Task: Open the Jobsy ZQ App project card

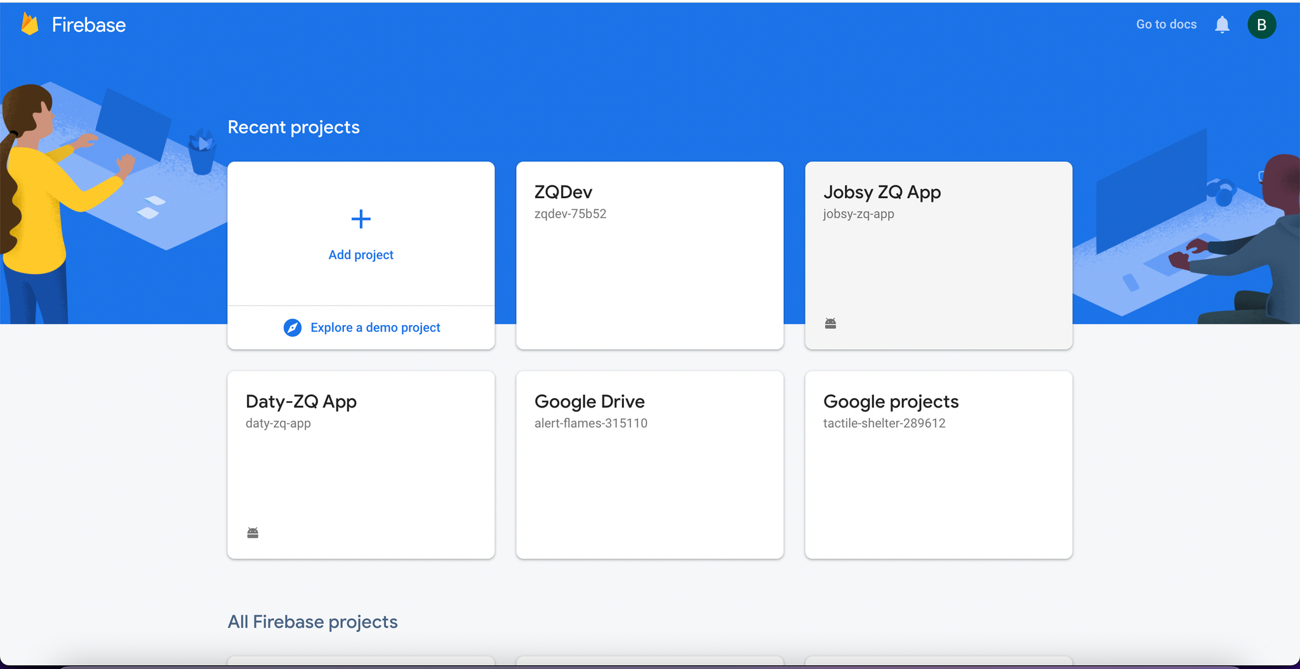Action: click(x=939, y=255)
